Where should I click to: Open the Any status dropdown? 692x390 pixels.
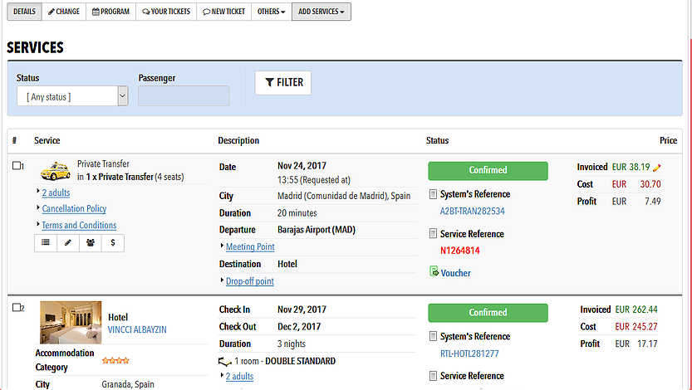click(72, 96)
